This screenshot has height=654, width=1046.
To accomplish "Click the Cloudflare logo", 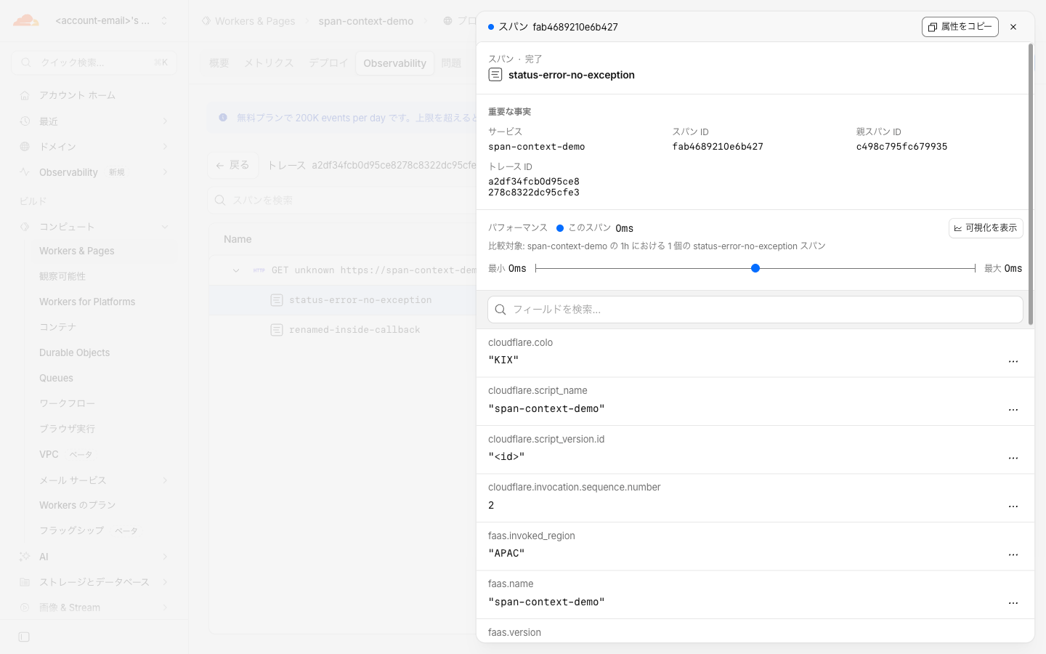I will [x=26, y=20].
